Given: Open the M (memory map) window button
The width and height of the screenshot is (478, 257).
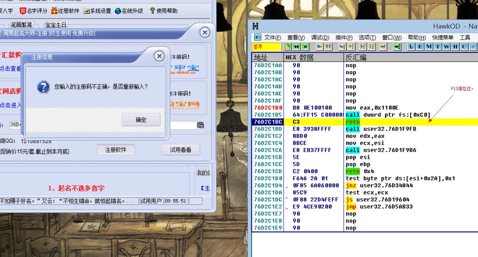Looking at the screenshot, I should 429,47.
